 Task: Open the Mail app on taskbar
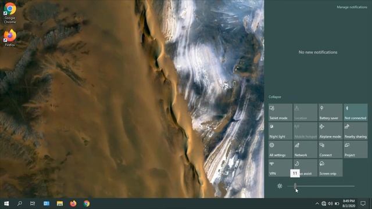(x=46, y=204)
